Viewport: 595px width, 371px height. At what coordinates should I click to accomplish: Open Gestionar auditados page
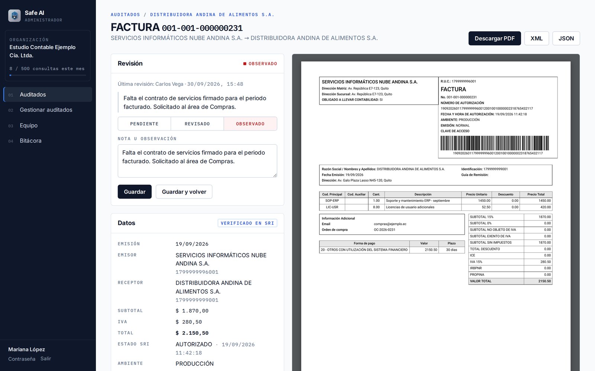pyautogui.click(x=48, y=110)
